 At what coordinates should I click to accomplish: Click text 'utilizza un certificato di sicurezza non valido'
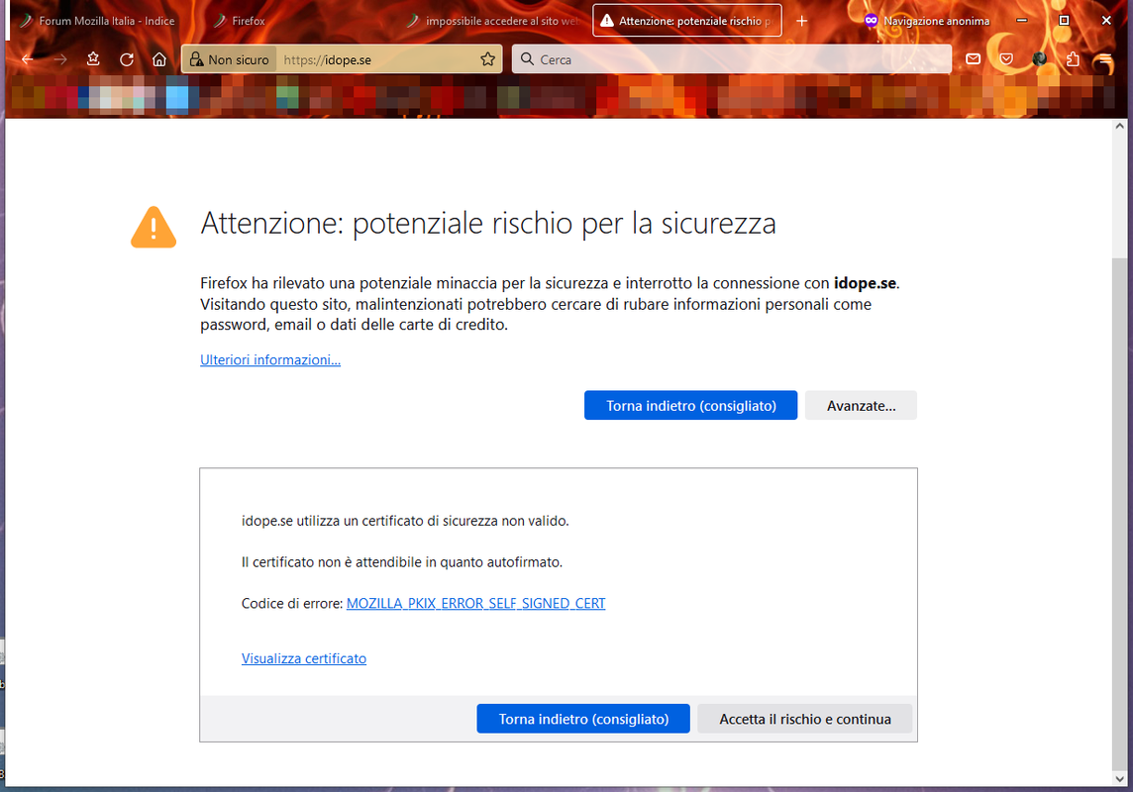tap(432, 521)
